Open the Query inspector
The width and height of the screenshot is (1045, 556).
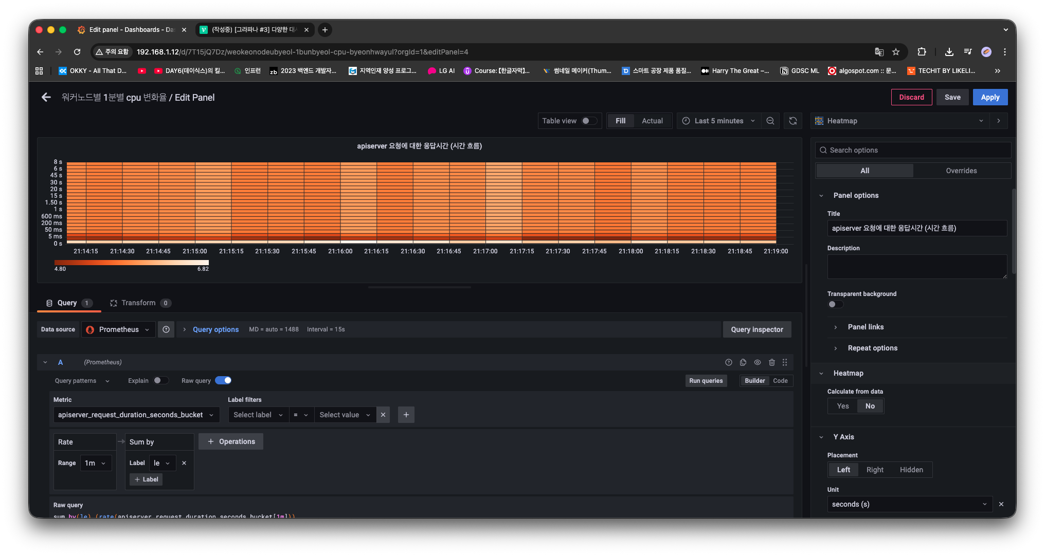coord(756,329)
